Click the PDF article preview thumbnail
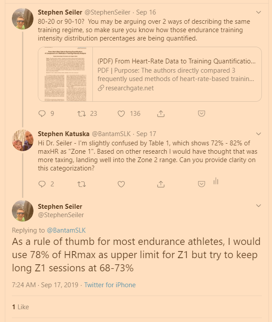Screen dimensions: 272x322 point(66,74)
